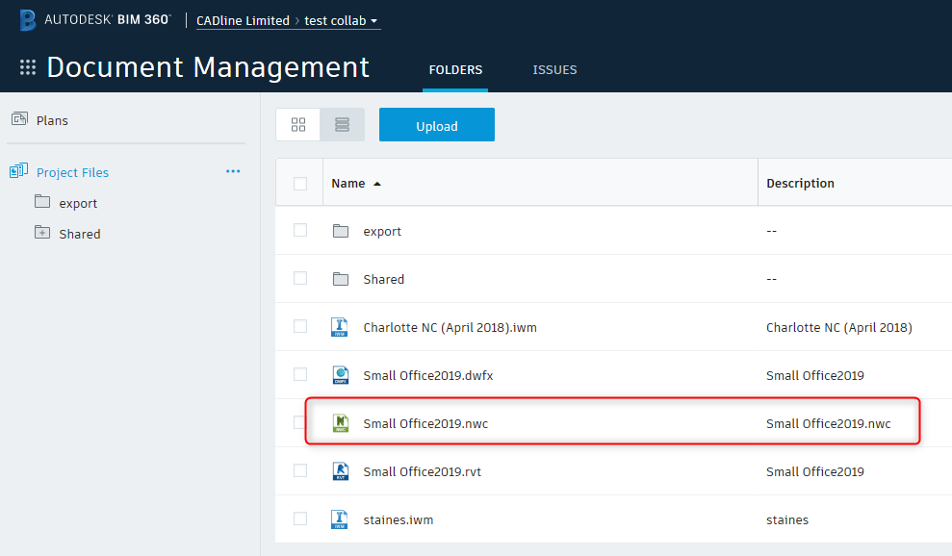Open Plans in the sidebar
Image resolution: width=952 pixels, height=556 pixels.
(52, 120)
